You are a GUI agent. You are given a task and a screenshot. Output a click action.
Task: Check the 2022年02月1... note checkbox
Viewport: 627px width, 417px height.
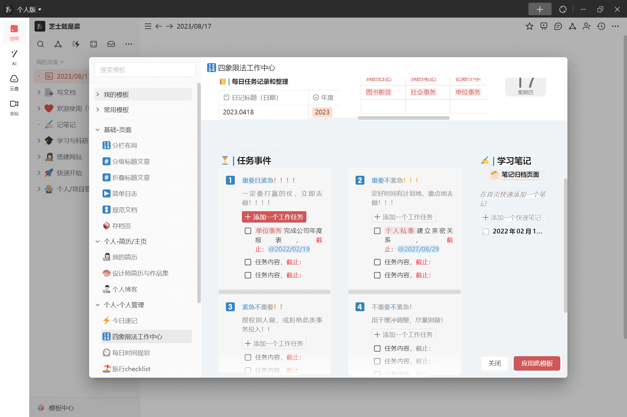click(x=486, y=232)
